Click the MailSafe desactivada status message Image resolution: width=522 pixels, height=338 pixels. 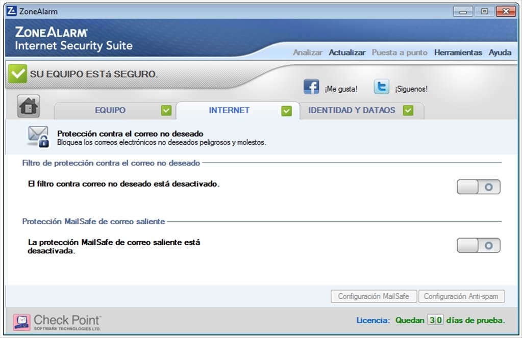pos(114,247)
